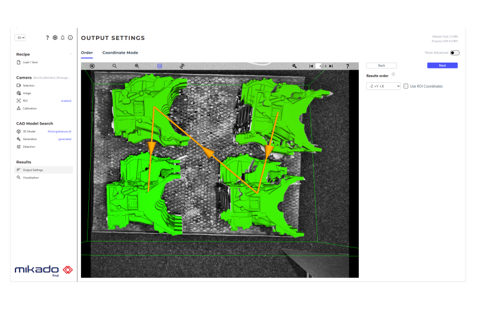This screenshot has width=484, height=322.
Task: Collapse the Recipe section arrow
Action: click(x=70, y=54)
